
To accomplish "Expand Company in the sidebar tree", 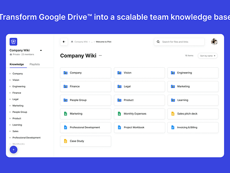I will [x=10, y=74].
